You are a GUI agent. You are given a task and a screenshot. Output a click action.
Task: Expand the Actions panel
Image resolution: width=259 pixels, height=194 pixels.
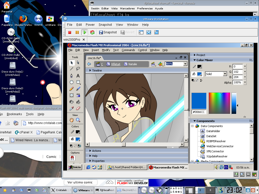[90, 151]
